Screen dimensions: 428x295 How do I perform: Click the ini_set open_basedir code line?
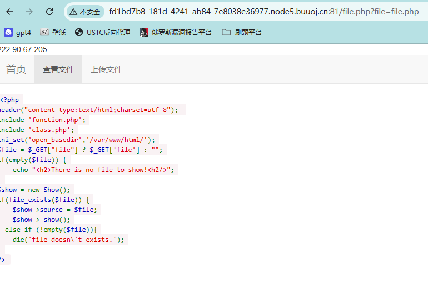click(78, 140)
